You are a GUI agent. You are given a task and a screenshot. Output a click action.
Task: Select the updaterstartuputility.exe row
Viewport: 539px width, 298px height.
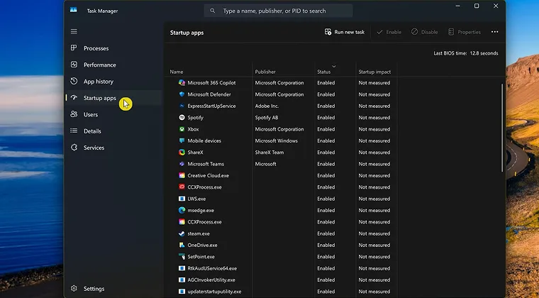280,292
